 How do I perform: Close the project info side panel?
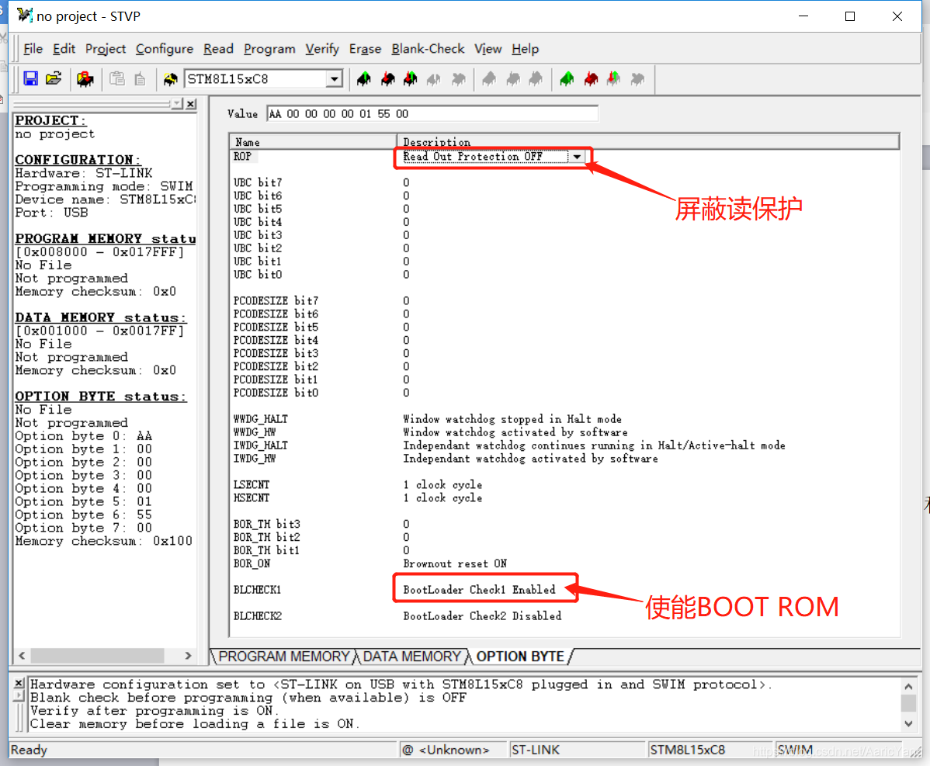pos(190,104)
